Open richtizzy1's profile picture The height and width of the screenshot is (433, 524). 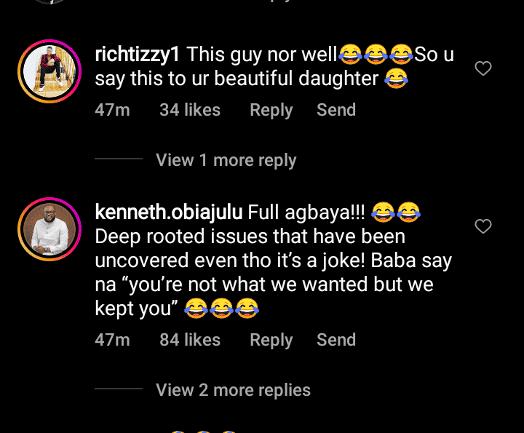pos(49,72)
